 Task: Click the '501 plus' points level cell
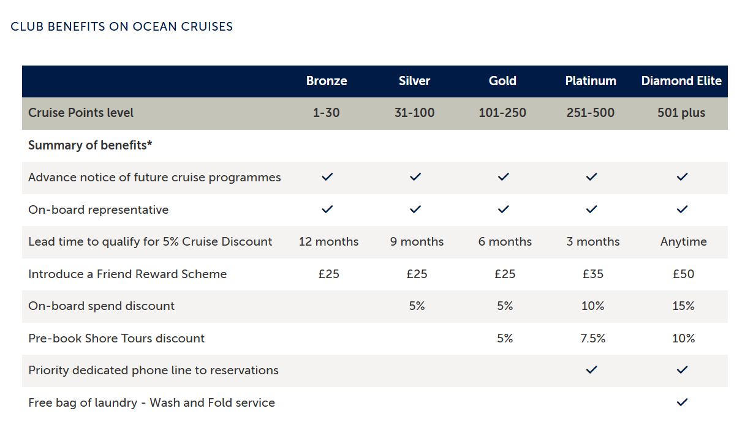pos(681,113)
